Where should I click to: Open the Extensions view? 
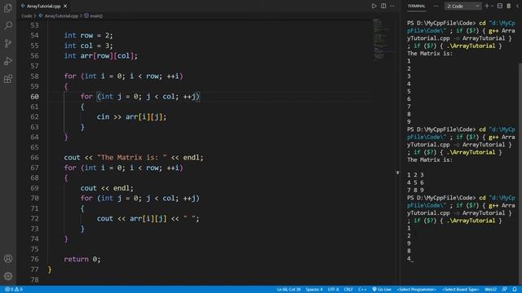tap(8, 79)
